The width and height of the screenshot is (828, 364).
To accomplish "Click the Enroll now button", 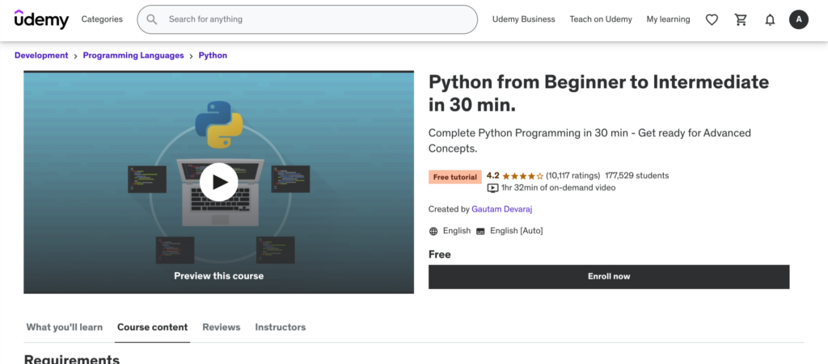I will coord(608,276).
